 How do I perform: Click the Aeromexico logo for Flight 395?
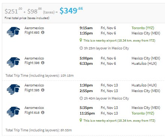[13, 89]
